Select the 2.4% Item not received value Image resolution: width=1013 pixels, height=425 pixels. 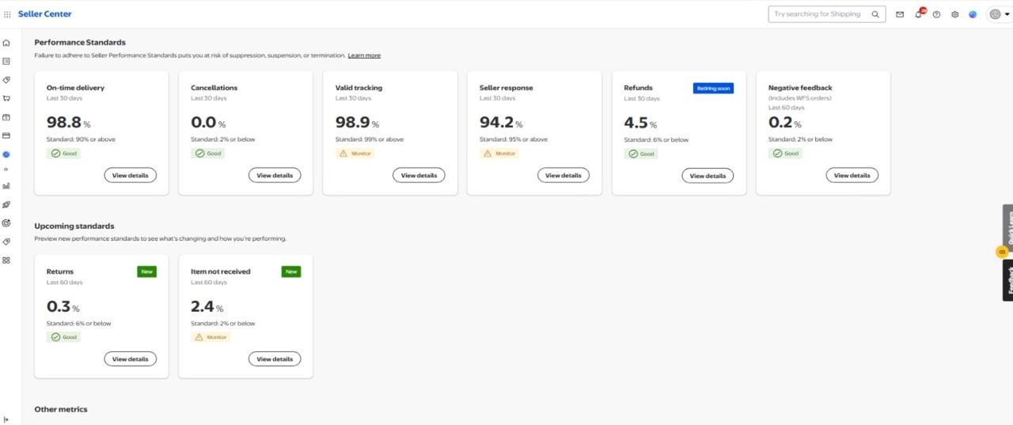207,306
